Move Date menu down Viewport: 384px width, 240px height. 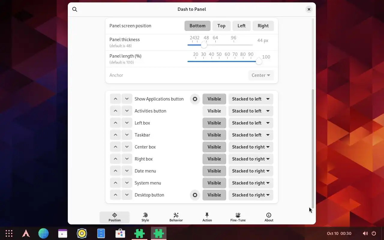tap(127, 171)
